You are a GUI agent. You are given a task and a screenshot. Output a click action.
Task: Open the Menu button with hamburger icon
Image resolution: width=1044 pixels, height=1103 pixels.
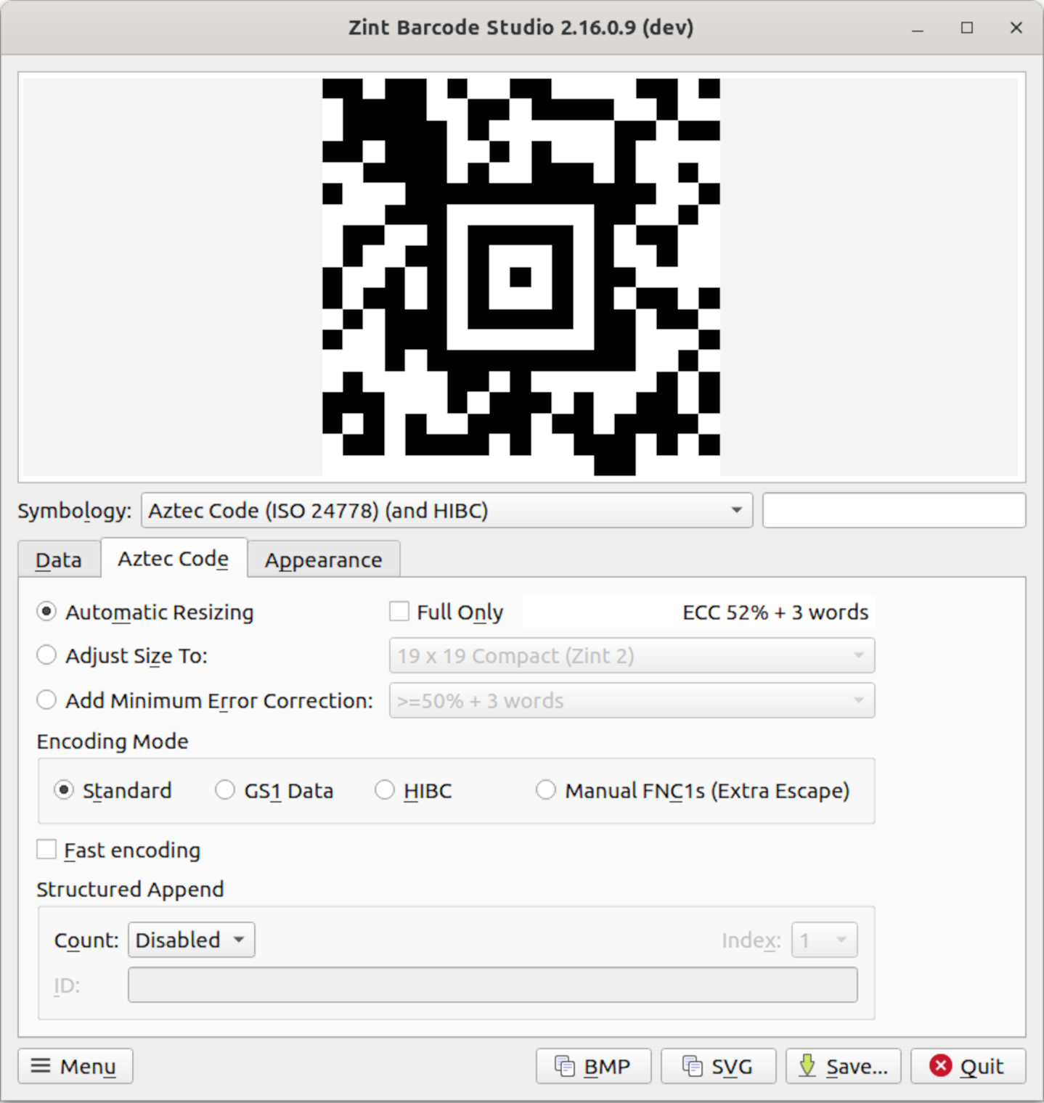coord(75,1066)
